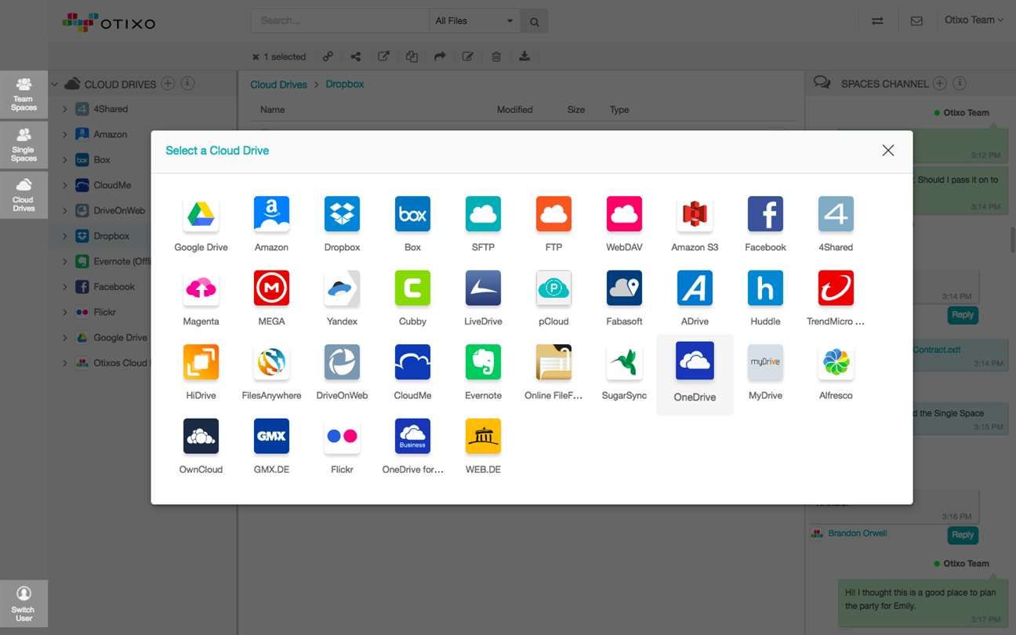Pick the DriveOnWeb icon in the dialog
This screenshot has width=1016, height=635.
pyautogui.click(x=342, y=362)
